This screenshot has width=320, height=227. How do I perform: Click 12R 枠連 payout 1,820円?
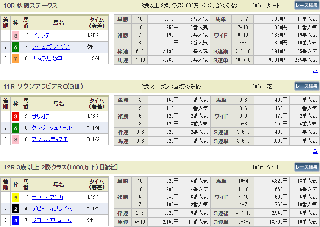(171, 213)
